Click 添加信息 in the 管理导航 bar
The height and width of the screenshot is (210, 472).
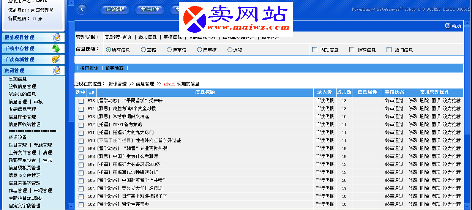click(147, 37)
